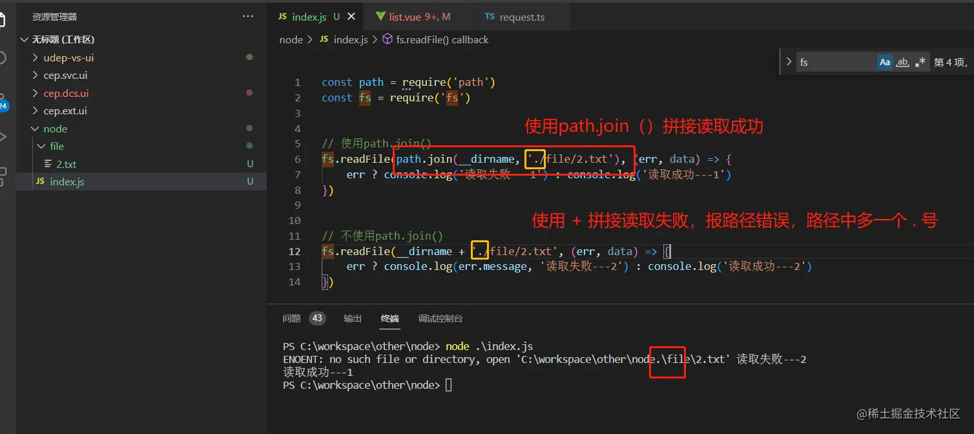This screenshot has height=434, width=974.
Task: Click the U status badge beside index.js in tree
Action: pos(250,181)
